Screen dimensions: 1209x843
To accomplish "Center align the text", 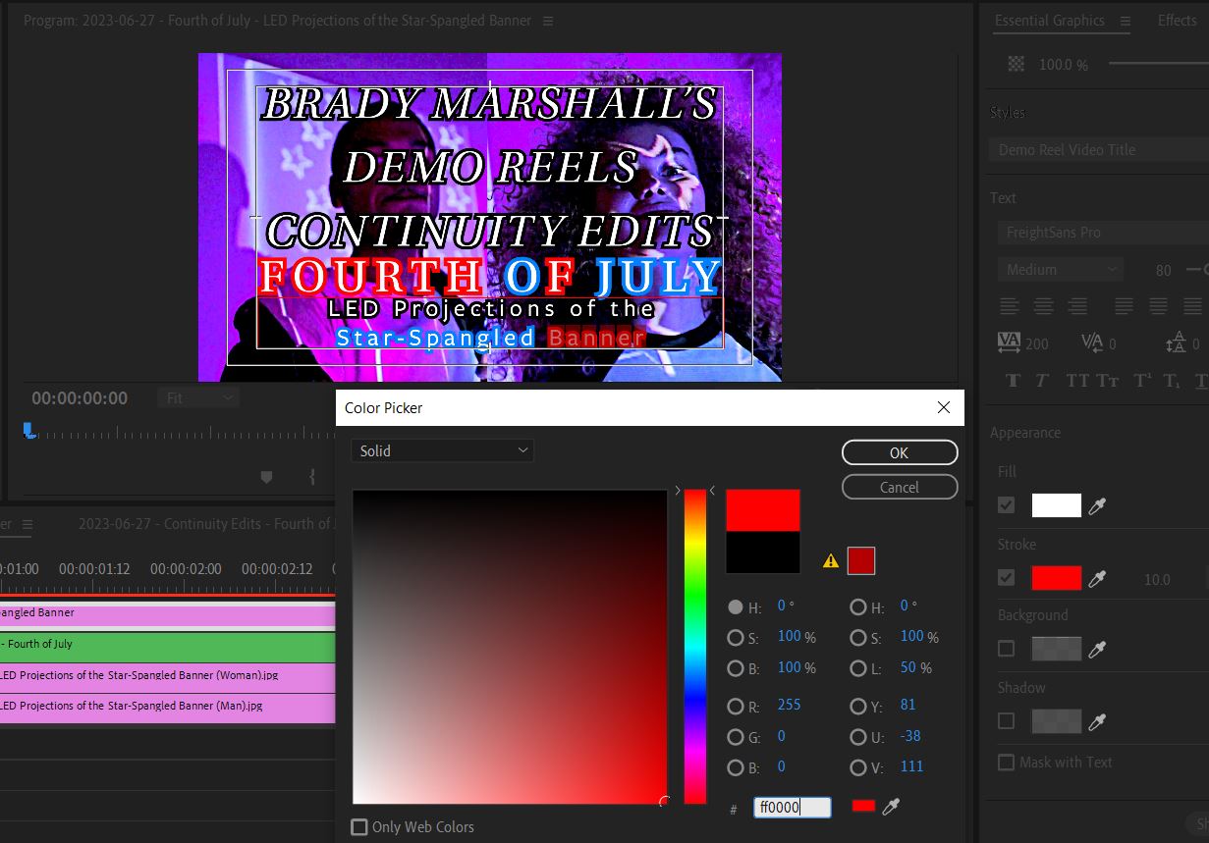I will pos(1043,307).
